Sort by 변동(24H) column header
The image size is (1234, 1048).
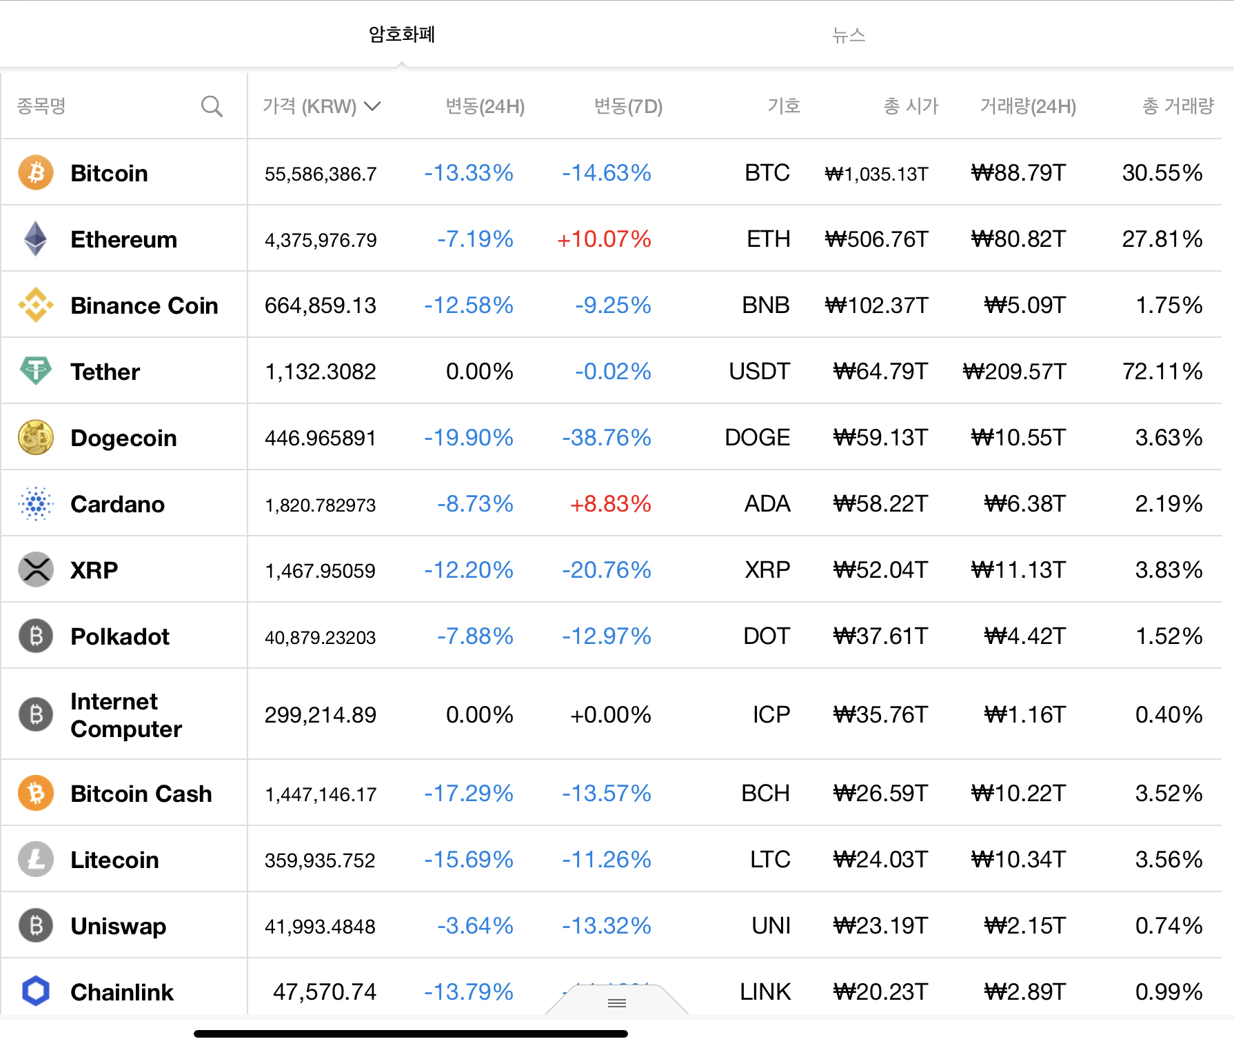click(x=485, y=106)
